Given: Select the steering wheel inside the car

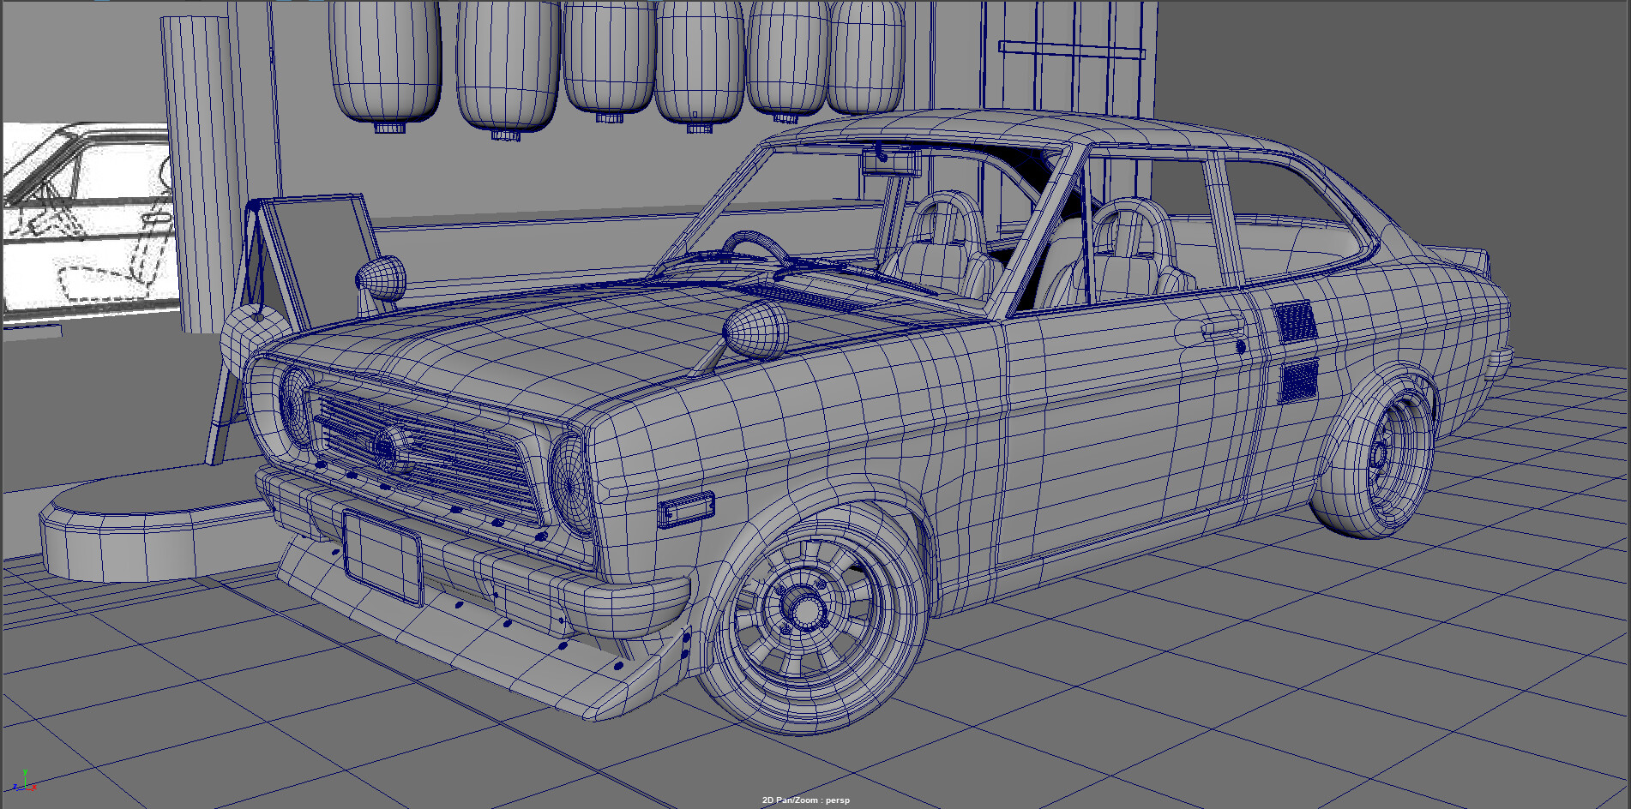Looking at the screenshot, I should click(x=755, y=249).
